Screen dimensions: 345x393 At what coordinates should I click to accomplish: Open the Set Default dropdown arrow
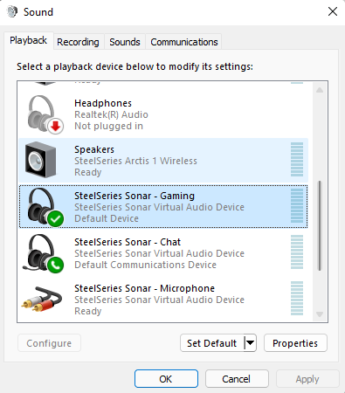(x=251, y=343)
